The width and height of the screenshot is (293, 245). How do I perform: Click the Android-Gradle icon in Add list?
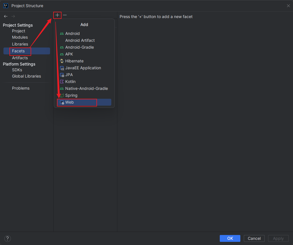62,47
